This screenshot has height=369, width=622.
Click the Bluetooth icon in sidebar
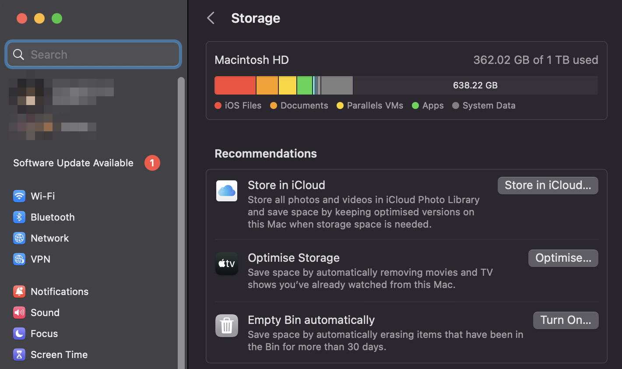(19, 217)
